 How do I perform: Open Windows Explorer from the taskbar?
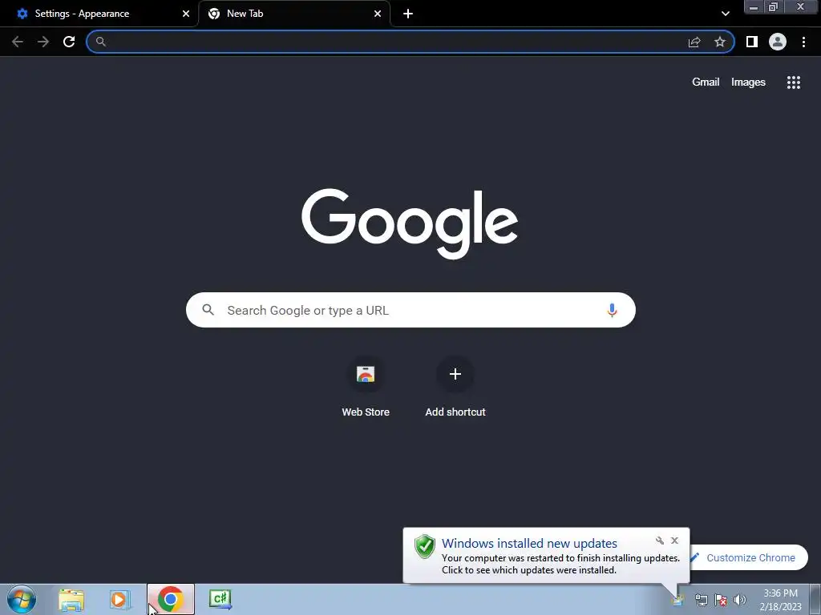click(x=71, y=599)
